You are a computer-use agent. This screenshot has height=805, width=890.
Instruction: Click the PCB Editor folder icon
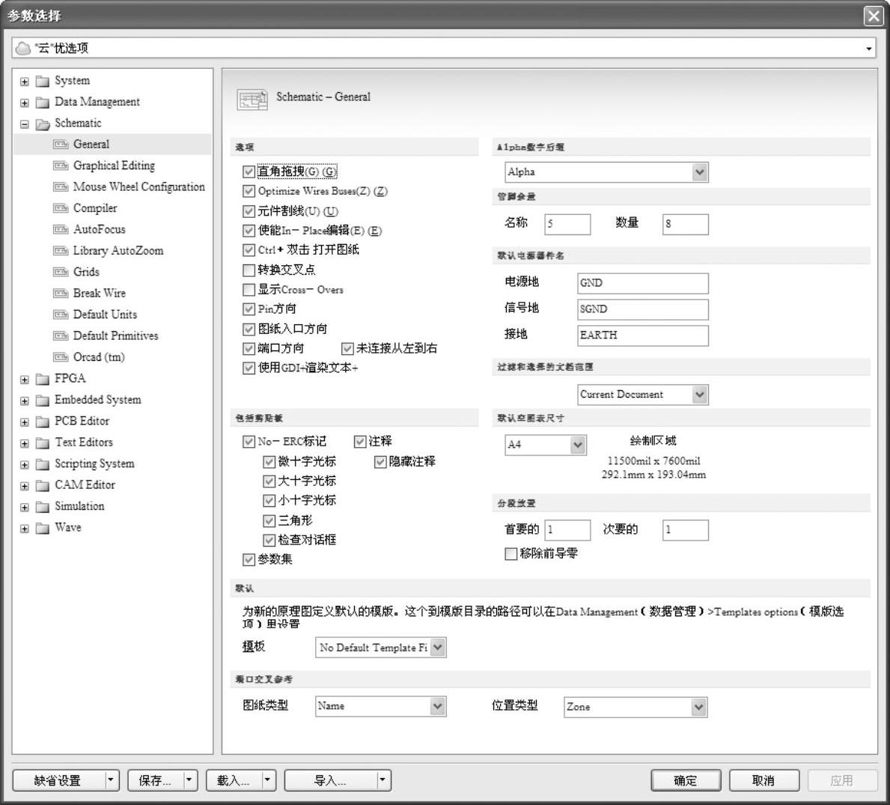click(x=43, y=422)
